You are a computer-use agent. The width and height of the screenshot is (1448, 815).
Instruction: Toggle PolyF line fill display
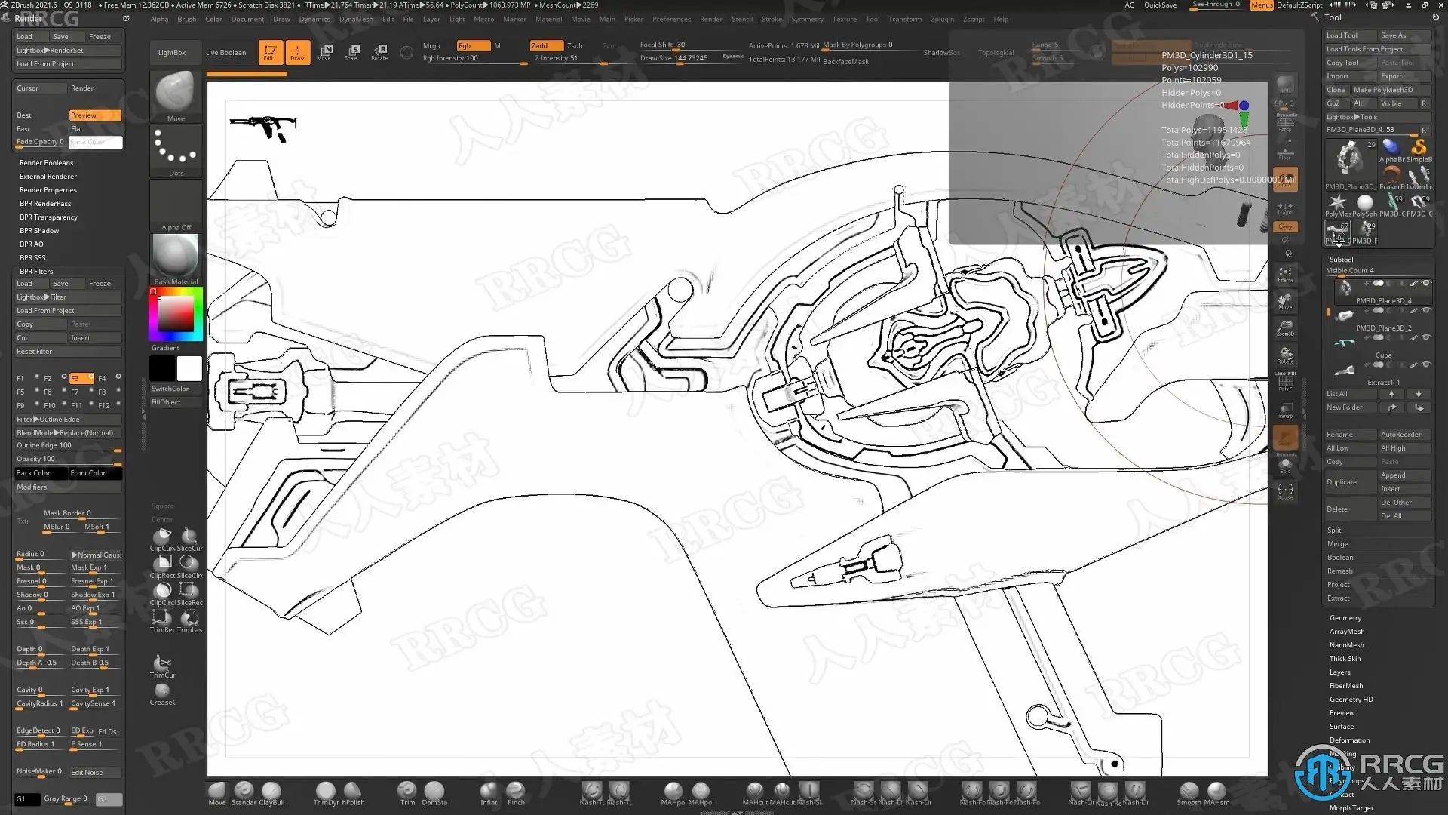[x=1285, y=383]
